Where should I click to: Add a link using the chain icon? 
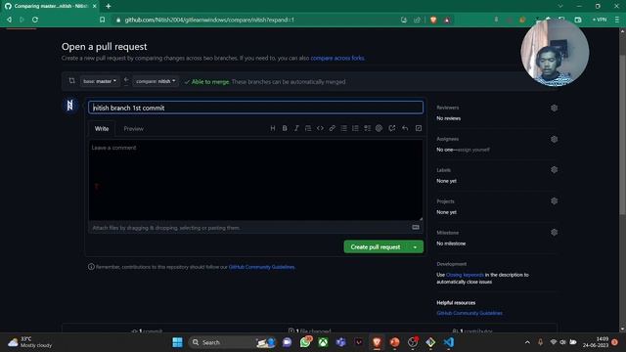click(332, 128)
